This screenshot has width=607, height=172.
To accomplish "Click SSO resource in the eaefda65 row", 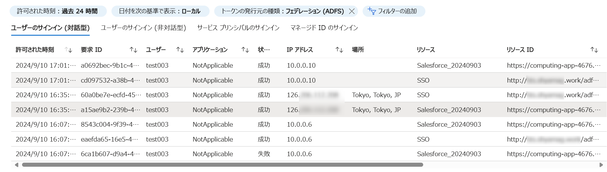I will [x=423, y=139].
